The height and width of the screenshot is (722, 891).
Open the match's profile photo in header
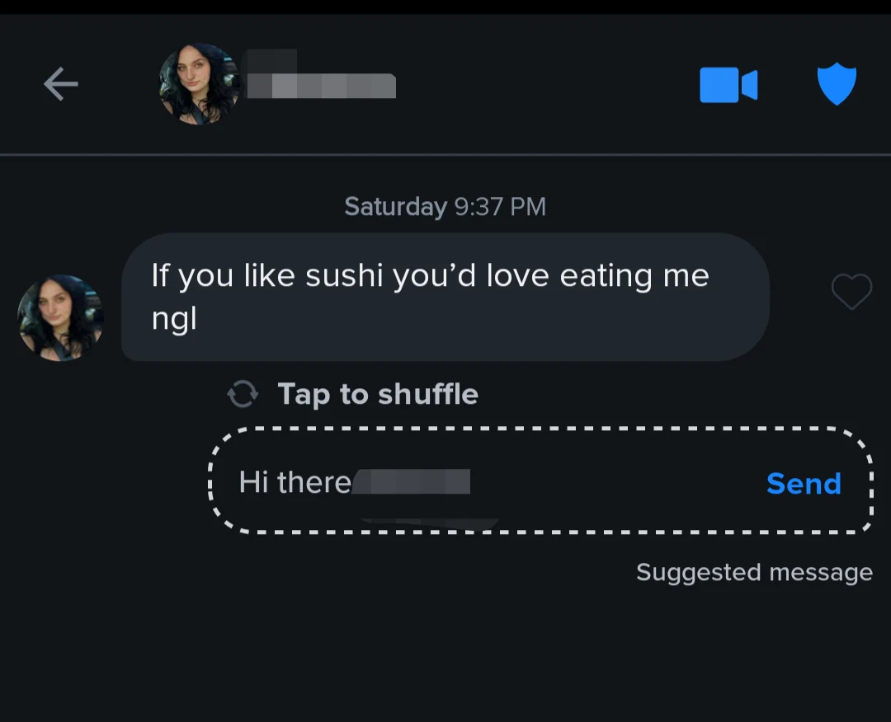click(x=200, y=84)
